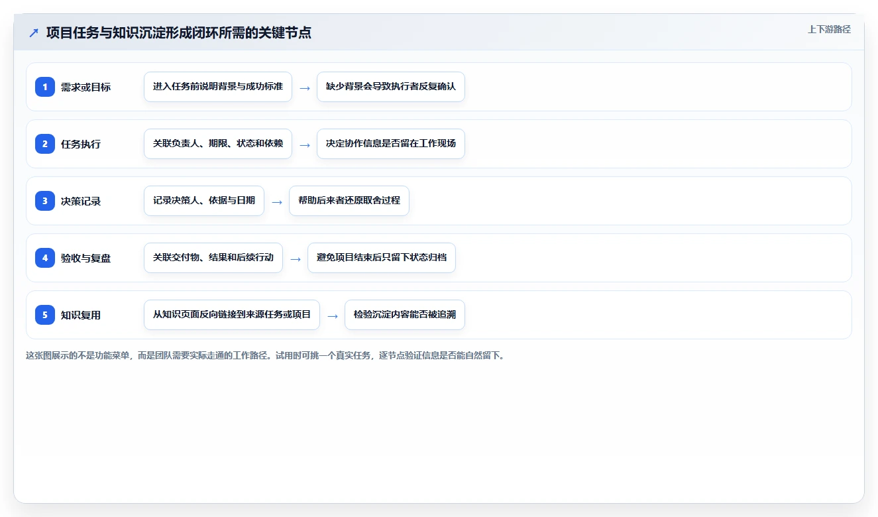Click the arrow in the 决策记录 row
The height and width of the screenshot is (517, 878).
coord(277,201)
